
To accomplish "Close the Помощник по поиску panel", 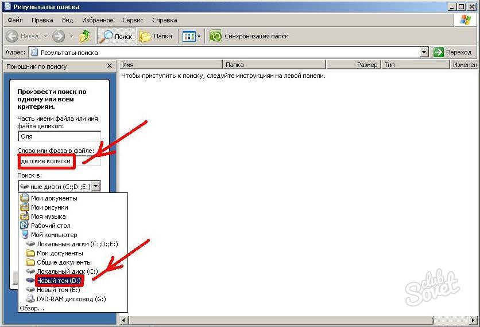I will point(109,66).
